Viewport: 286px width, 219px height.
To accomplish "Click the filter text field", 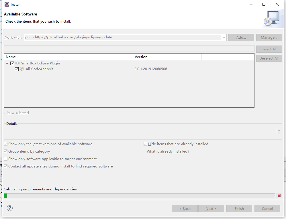I will coord(129,49).
